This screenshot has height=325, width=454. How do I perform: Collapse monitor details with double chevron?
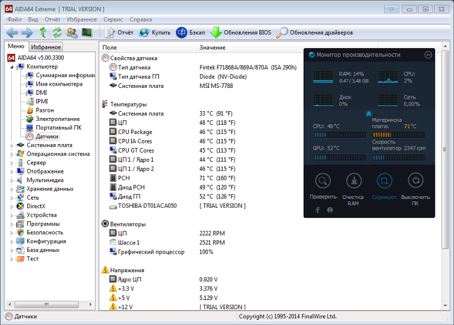[x=368, y=114]
